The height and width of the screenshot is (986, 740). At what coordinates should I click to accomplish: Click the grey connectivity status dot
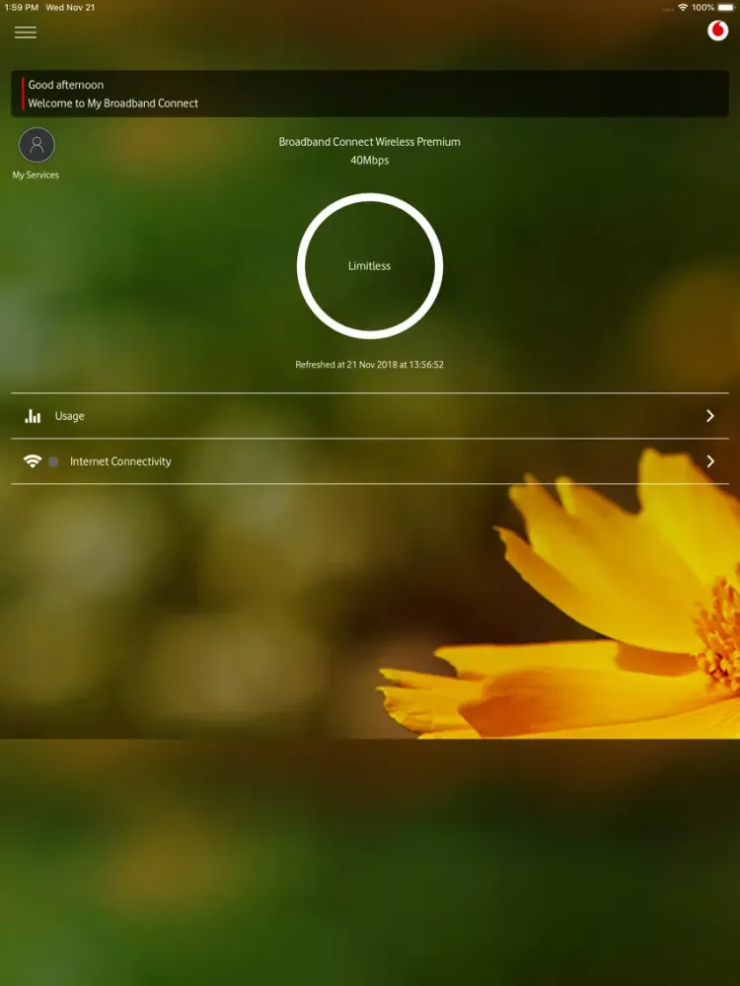(53, 461)
